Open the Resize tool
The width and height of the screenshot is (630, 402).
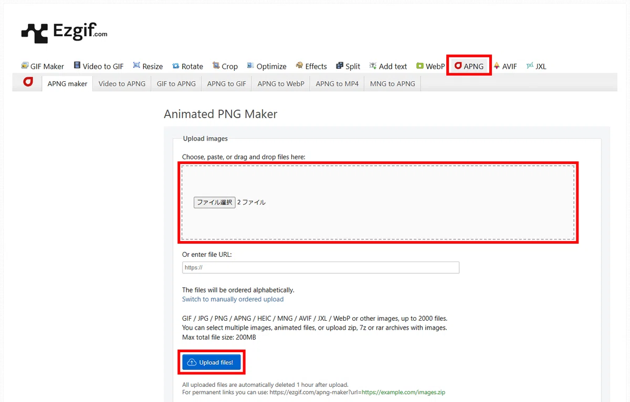point(148,66)
